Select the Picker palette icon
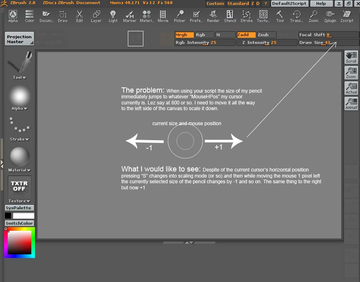The image size is (360, 282). pyautogui.click(x=179, y=16)
